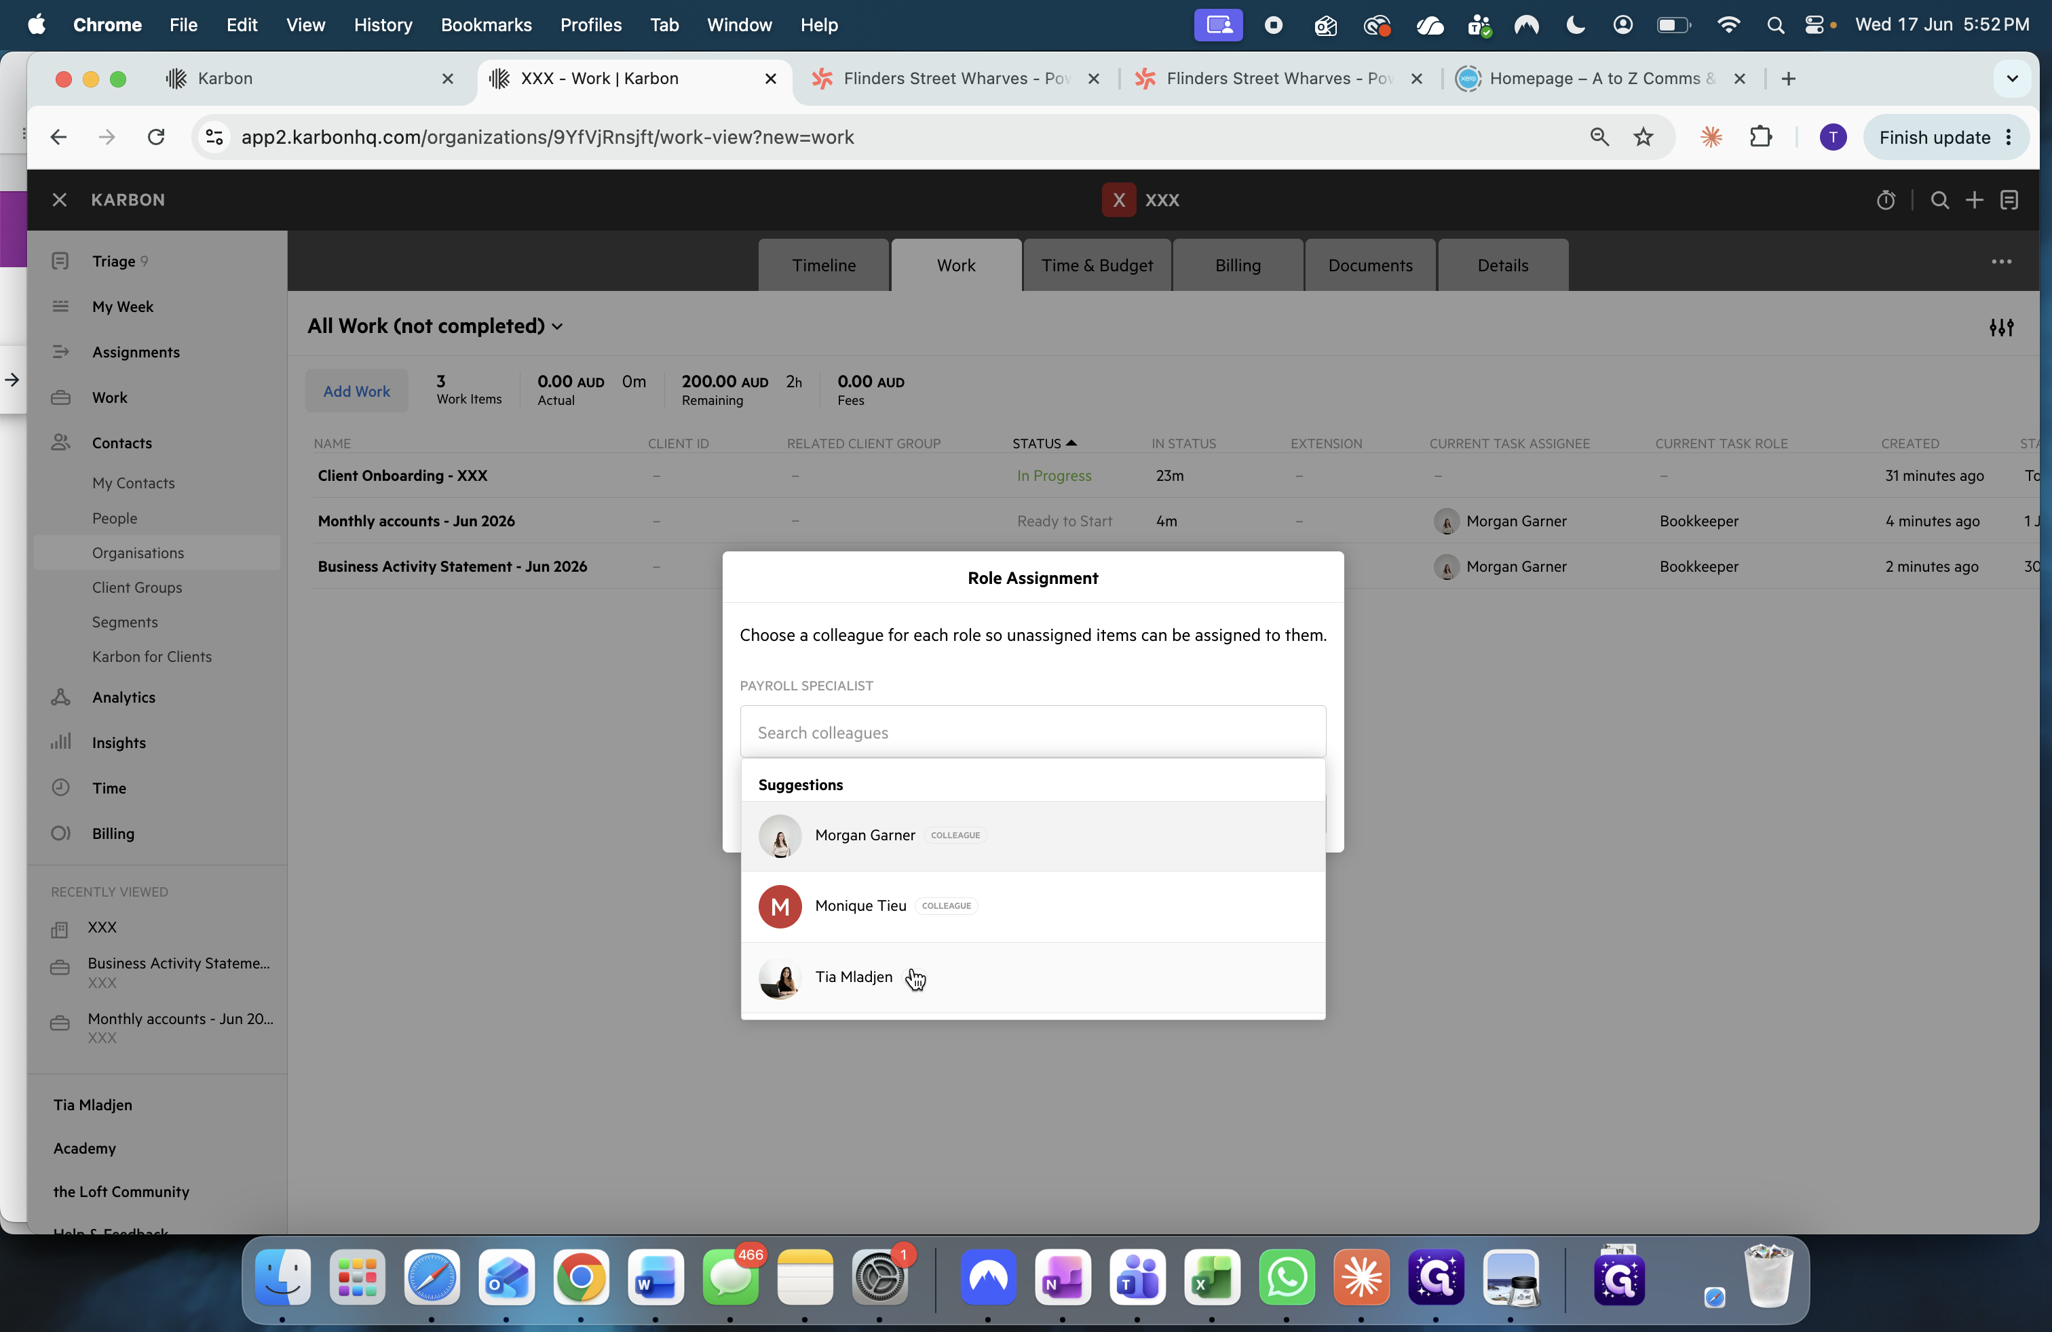Close the Karbon sidebar with the X icon
Viewport: 2052px width, 1332px height.
point(60,200)
